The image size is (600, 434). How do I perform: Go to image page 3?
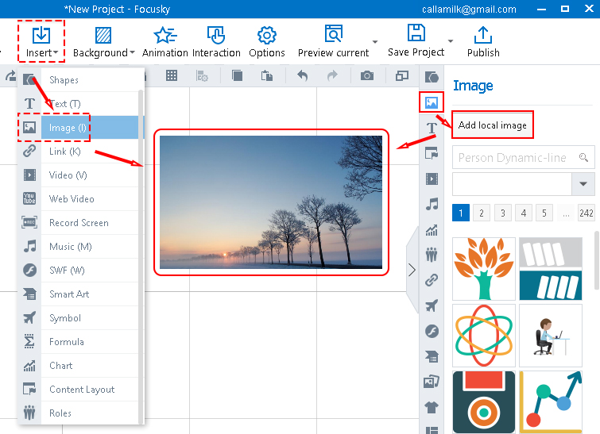(503, 213)
